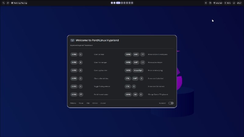
Task: Open the Nothing Playing media widget
Action: [19, 3]
